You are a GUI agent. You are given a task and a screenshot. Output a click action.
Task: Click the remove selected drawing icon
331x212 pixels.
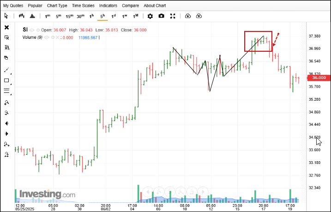click(6, 37)
